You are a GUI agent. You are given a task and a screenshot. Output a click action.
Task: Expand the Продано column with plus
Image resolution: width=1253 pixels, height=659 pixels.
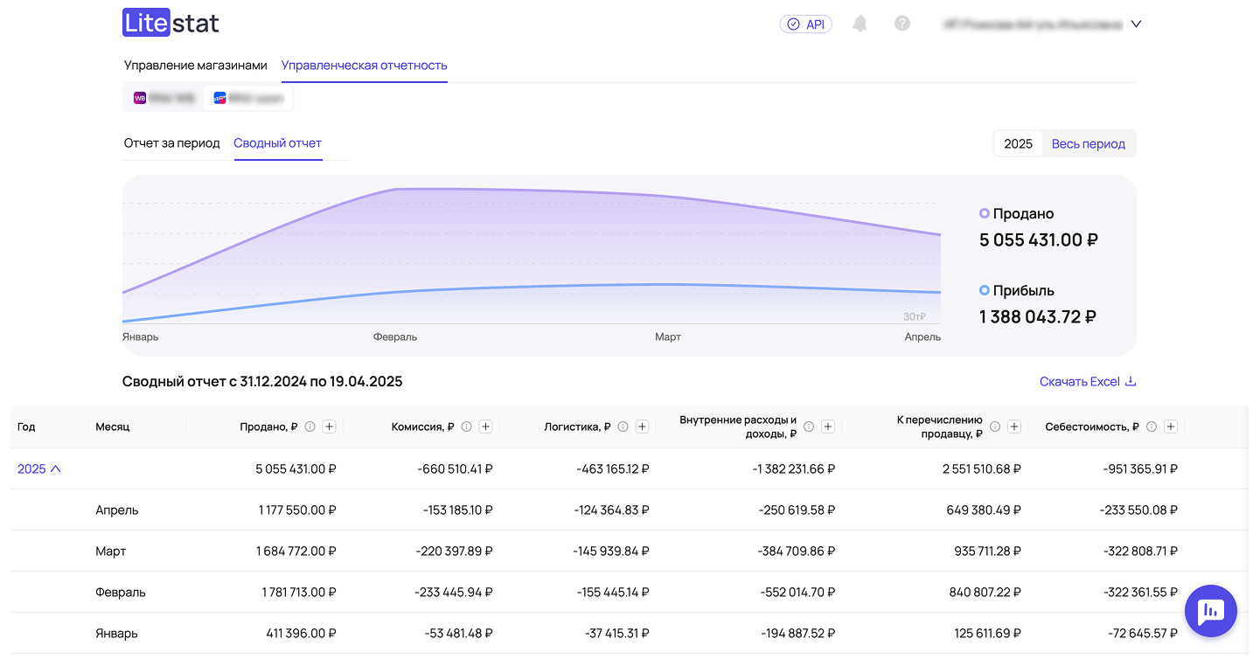pos(329,427)
